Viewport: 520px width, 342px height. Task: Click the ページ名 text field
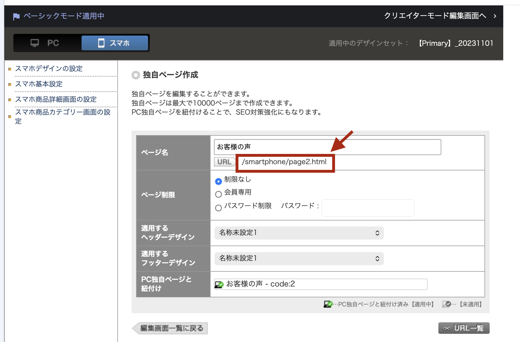coord(327,147)
